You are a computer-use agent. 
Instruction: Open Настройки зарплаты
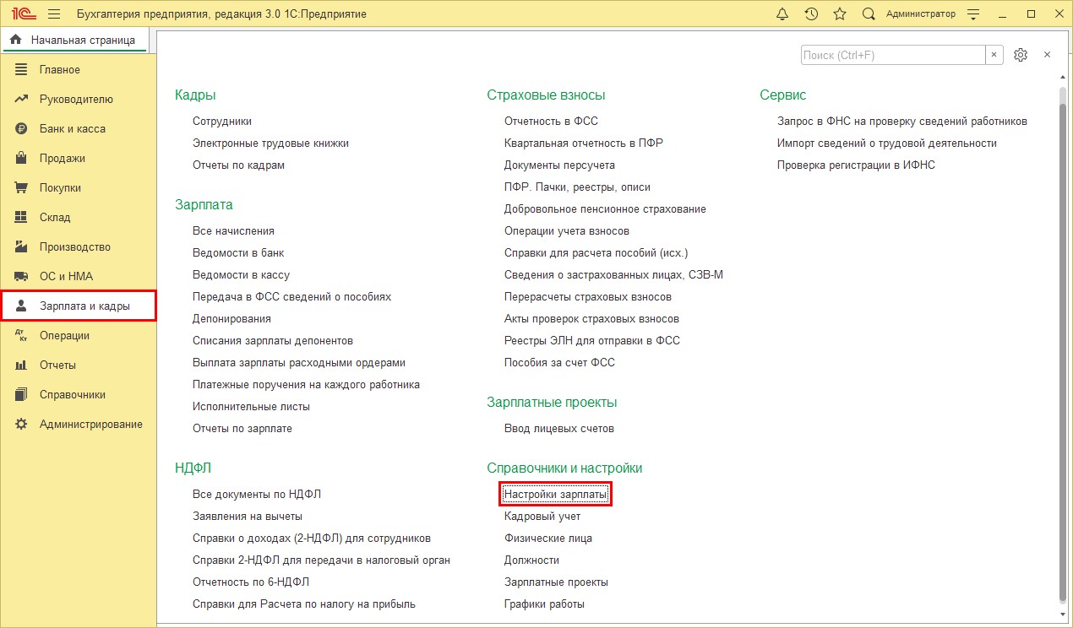pyautogui.click(x=555, y=495)
